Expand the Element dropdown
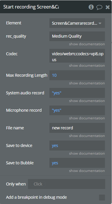The width and height of the screenshot is (112, 204). [x=77, y=23]
